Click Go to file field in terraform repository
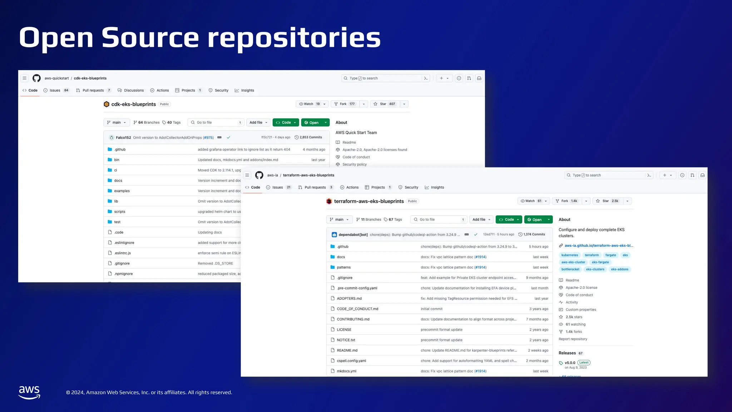732x412 pixels. coord(439,220)
